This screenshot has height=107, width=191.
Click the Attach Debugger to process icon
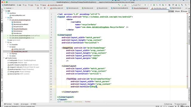163,5
